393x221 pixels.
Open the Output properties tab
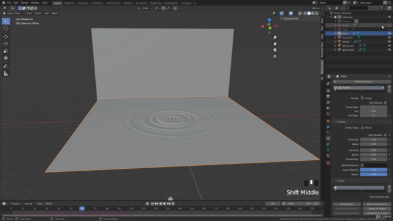(x=328, y=96)
